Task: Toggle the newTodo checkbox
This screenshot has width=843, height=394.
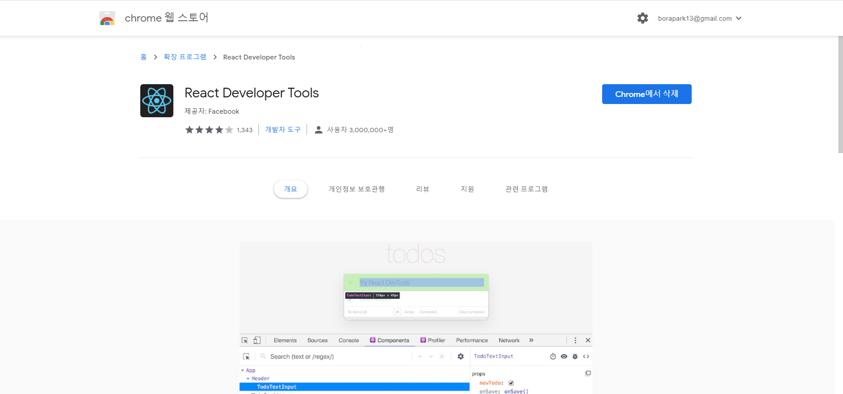Action: 511,383
